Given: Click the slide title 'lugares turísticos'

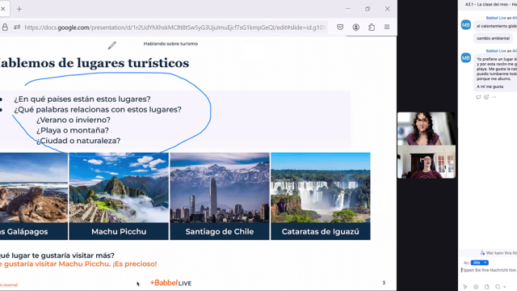Looking at the screenshot, I should (132, 63).
